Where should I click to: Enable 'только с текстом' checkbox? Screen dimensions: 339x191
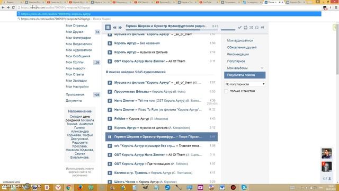tap(226, 91)
